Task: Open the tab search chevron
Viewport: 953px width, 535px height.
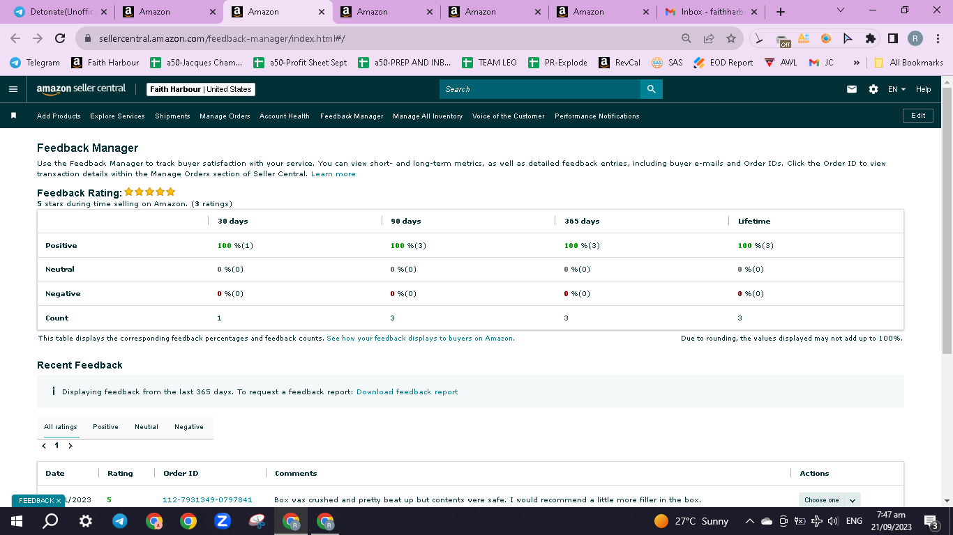Action: click(x=840, y=10)
